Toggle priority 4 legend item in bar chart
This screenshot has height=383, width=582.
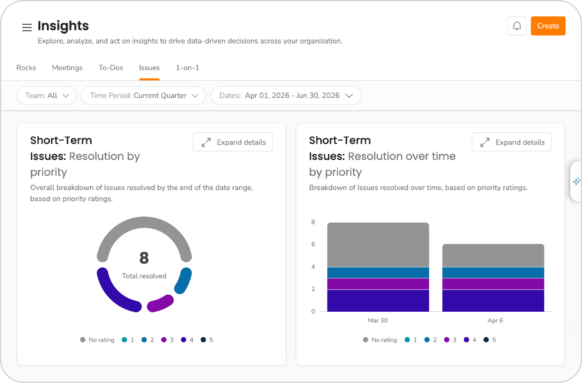[470, 340]
